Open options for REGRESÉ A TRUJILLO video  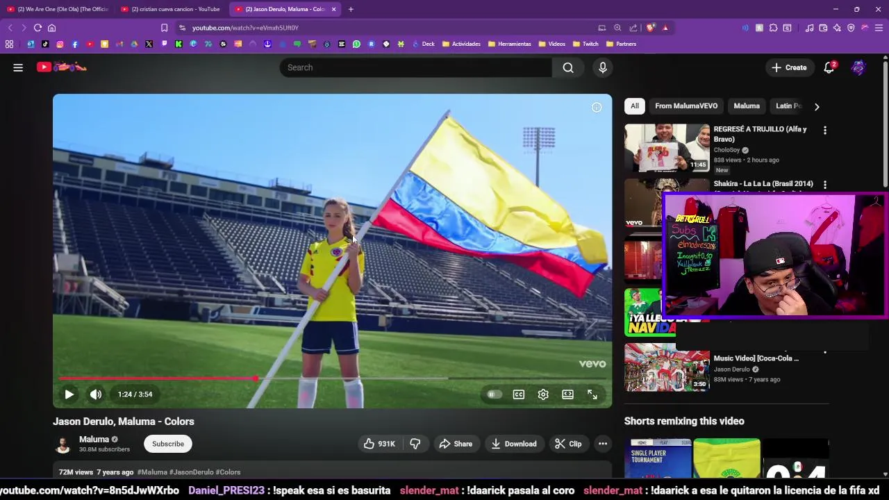[x=825, y=131]
